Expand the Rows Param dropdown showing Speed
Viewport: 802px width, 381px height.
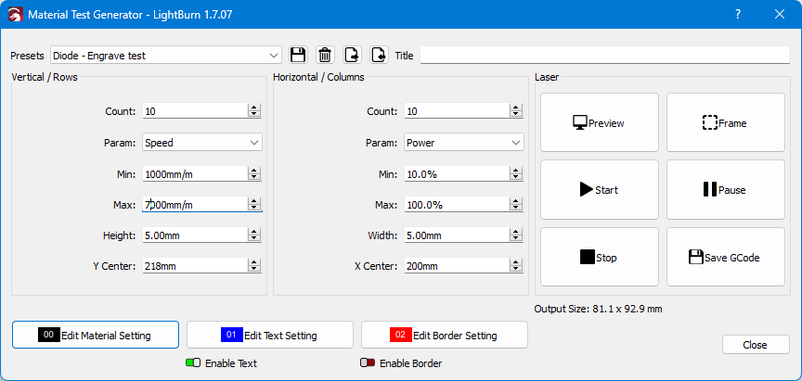point(254,143)
